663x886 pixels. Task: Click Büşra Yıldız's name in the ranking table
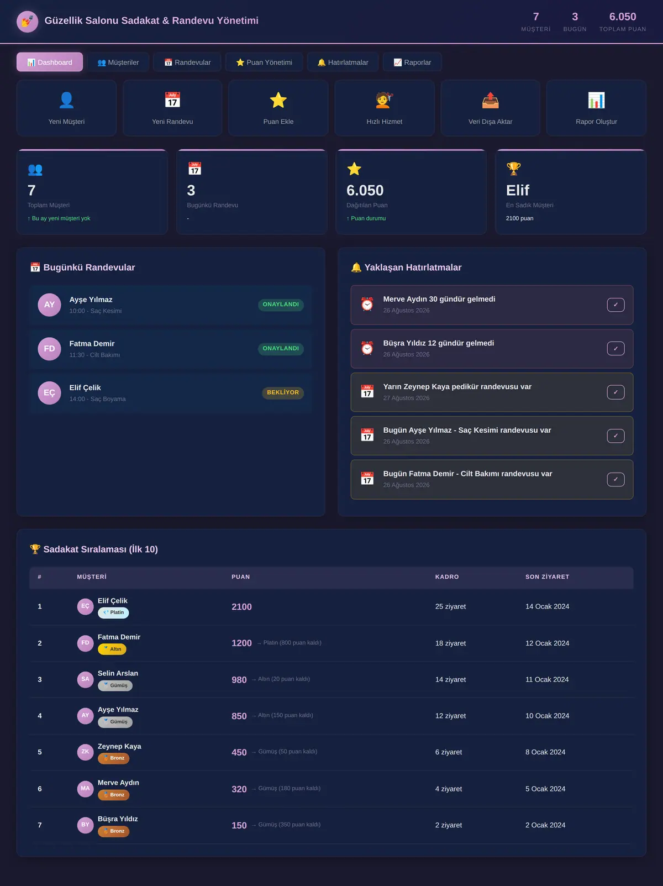point(118,819)
